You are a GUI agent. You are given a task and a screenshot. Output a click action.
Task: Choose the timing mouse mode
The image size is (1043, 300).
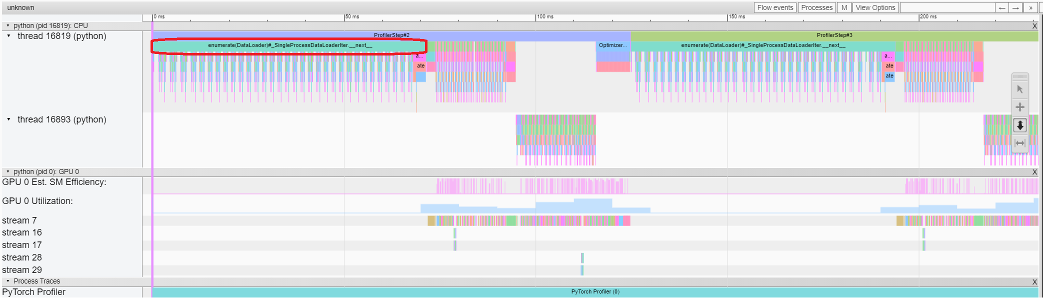[x=1020, y=143]
